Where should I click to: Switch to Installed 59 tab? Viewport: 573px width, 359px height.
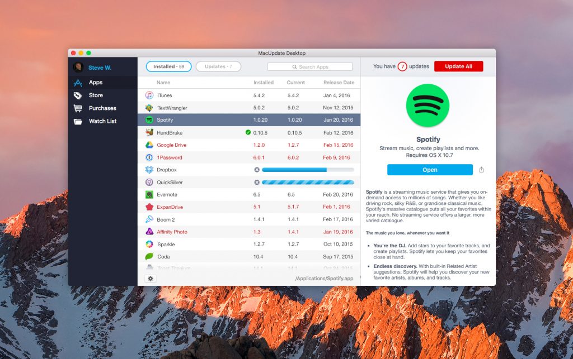pos(169,66)
